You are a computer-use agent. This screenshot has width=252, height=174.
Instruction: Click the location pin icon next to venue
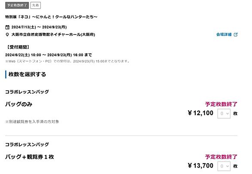(7, 34)
